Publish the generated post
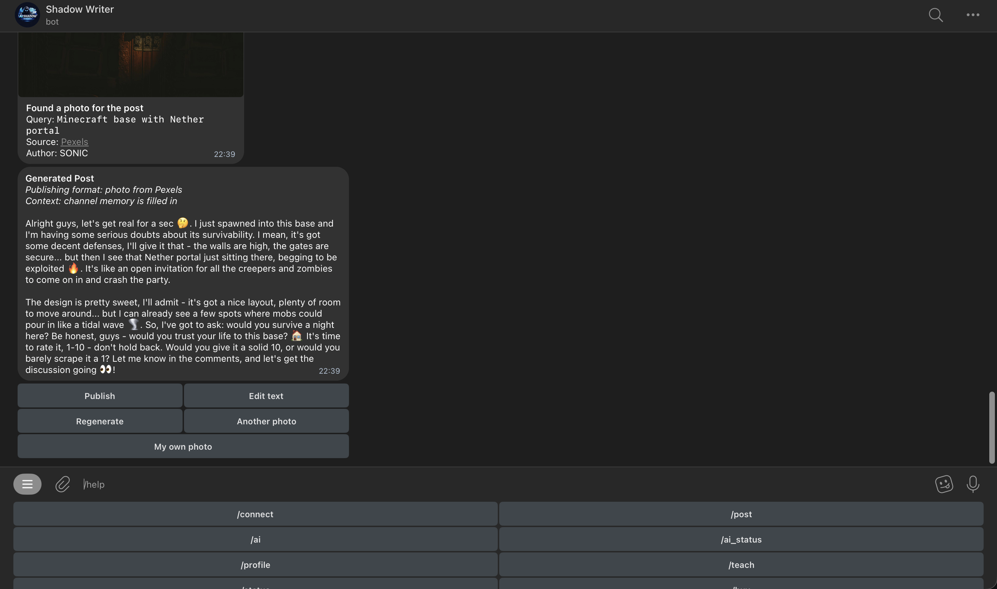 99,395
